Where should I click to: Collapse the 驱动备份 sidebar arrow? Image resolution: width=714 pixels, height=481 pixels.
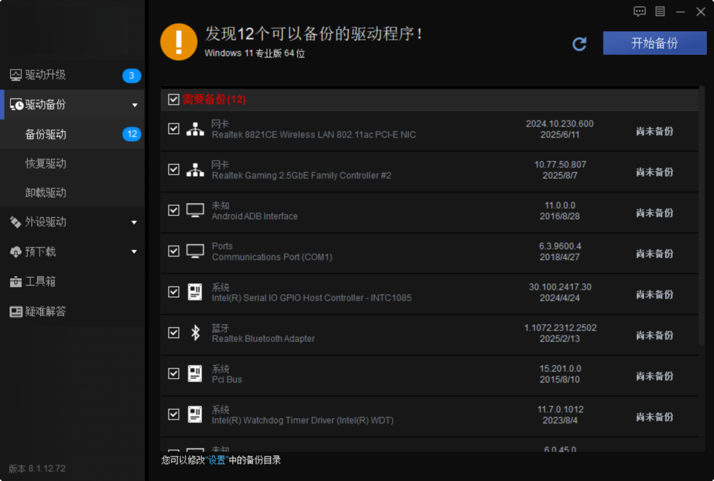tap(134, 105)
